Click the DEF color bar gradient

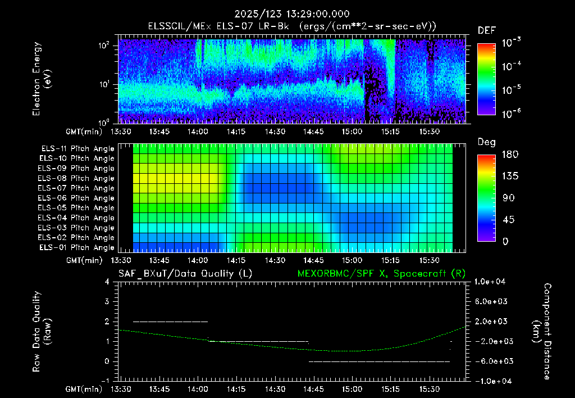pyautogui.click(x=487, y=79)
